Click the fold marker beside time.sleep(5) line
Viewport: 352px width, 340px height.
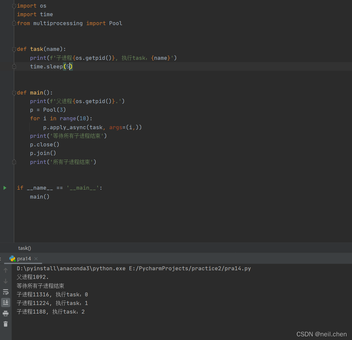(x=14, y=66)
